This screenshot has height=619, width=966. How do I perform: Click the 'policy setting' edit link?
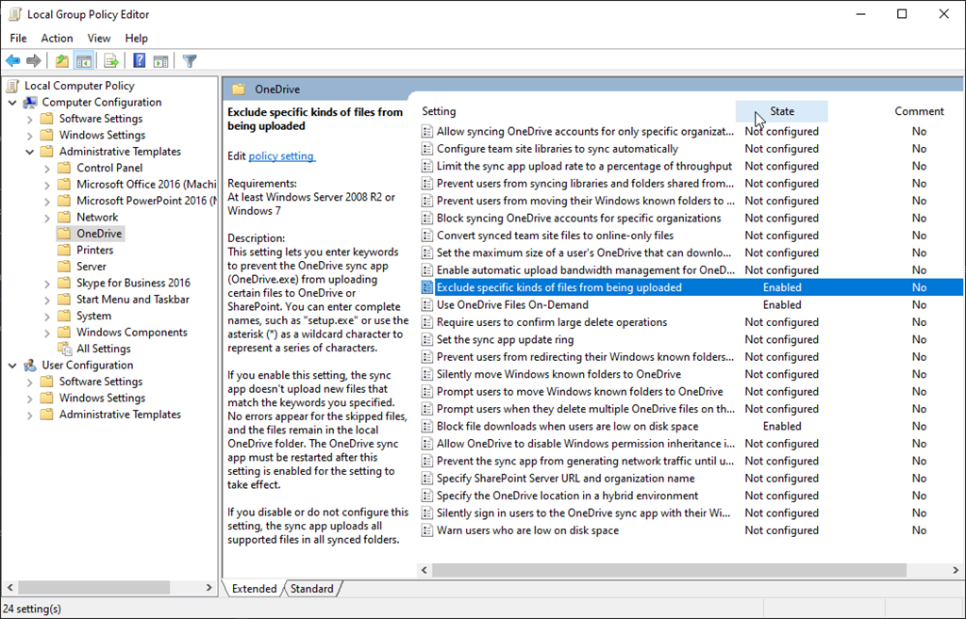(x=281, y=156)
